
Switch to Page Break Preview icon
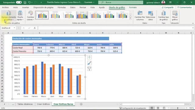click(x=164, y=108)
